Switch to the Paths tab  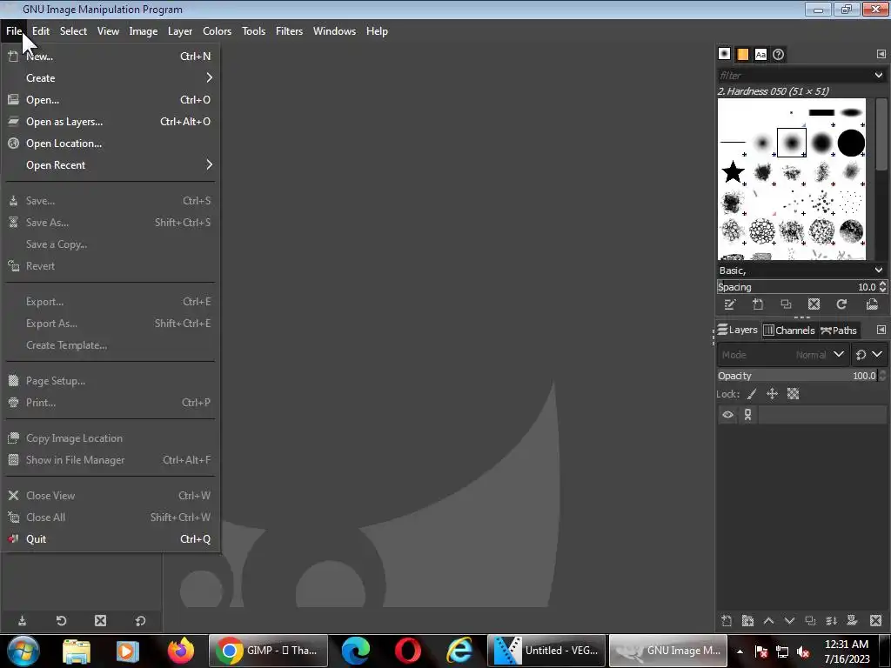pos(839,330)
